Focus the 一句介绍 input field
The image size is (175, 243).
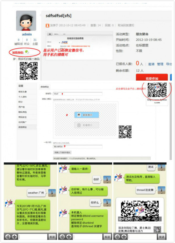[78, 146]
